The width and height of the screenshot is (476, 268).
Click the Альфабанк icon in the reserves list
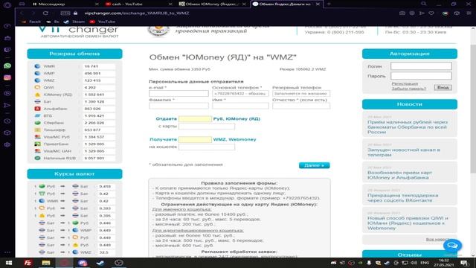coord(37,109)
